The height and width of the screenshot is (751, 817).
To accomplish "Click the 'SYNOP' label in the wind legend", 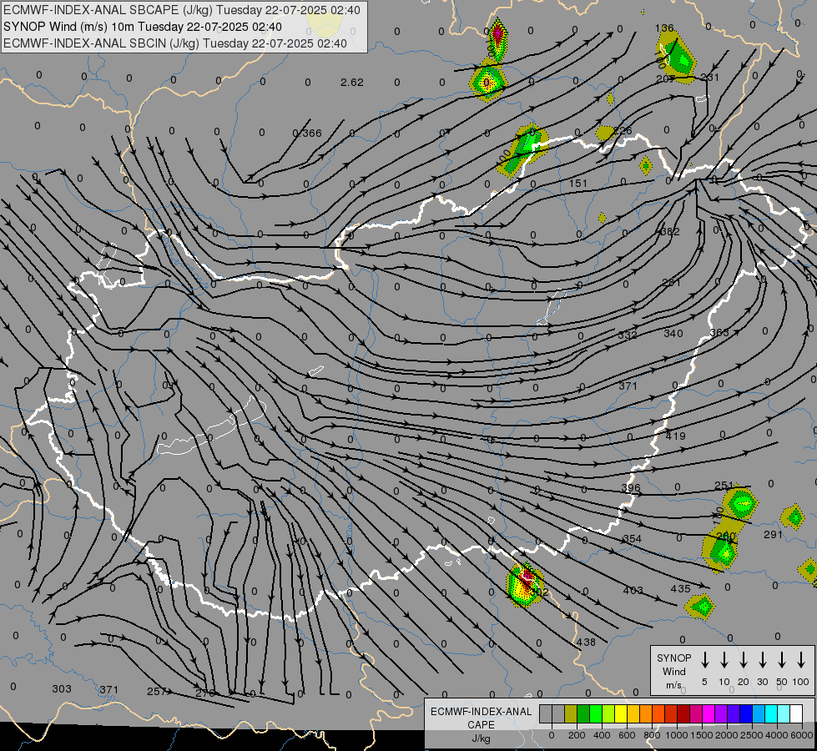I will click(x=673, y=658).
